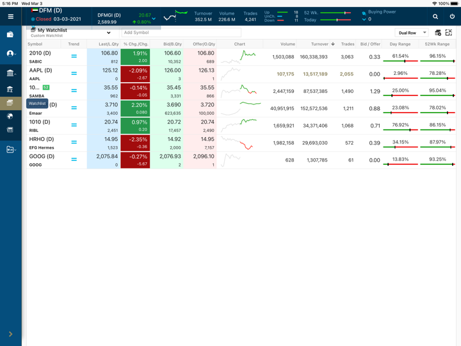This screenshot has width=461, height=346.
Task: Click the market bank icon in sidebar
Action: pyautogui.click(x=10, y=72)
